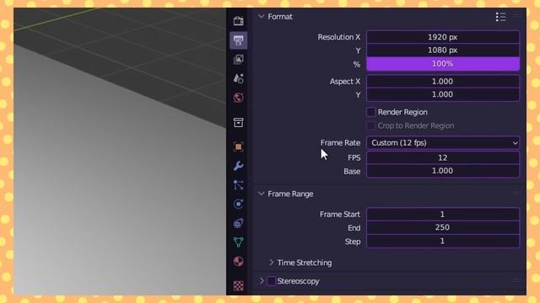540x303 pixels.
Task: Click the Render Region label
Action: (402, 112)
